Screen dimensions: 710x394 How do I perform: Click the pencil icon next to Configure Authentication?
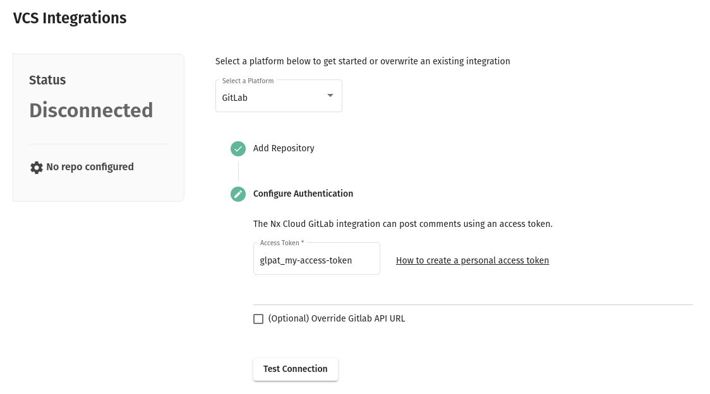click(238, 194)
